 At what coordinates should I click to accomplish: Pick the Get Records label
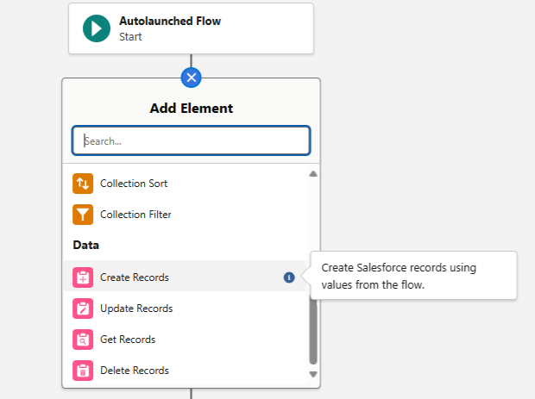click(x=128, y=340)
